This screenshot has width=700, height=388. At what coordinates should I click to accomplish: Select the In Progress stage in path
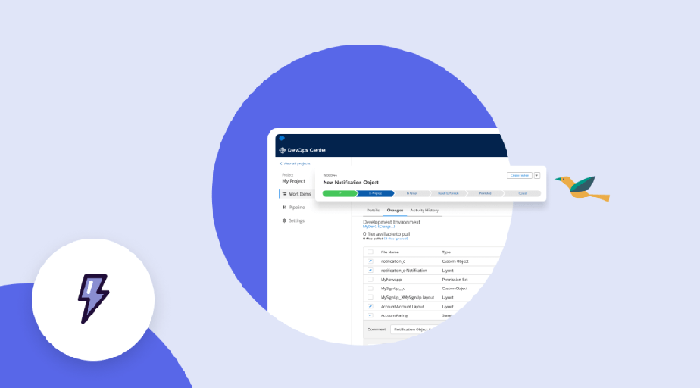(x=375, y=192)
